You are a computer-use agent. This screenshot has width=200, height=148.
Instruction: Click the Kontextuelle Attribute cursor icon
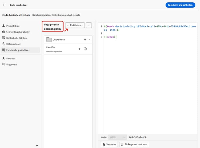3,38
